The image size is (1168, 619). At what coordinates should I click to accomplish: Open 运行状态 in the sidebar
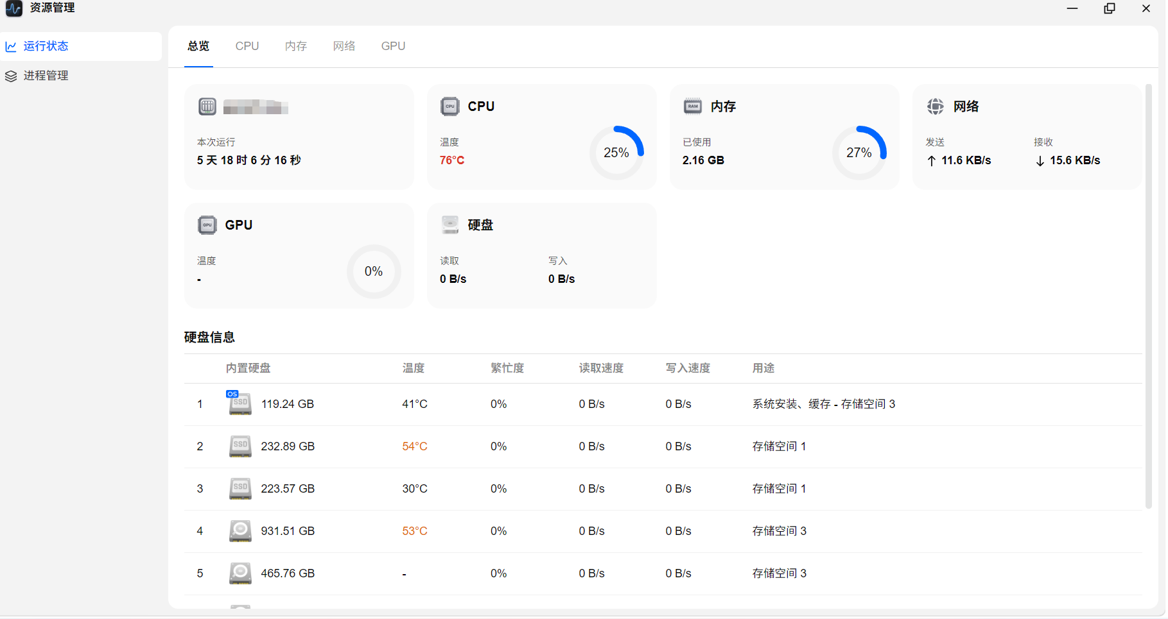coord(81,46)
